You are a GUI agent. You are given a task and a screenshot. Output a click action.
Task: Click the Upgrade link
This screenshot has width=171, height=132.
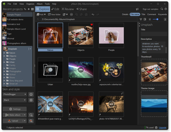[163, 128]
